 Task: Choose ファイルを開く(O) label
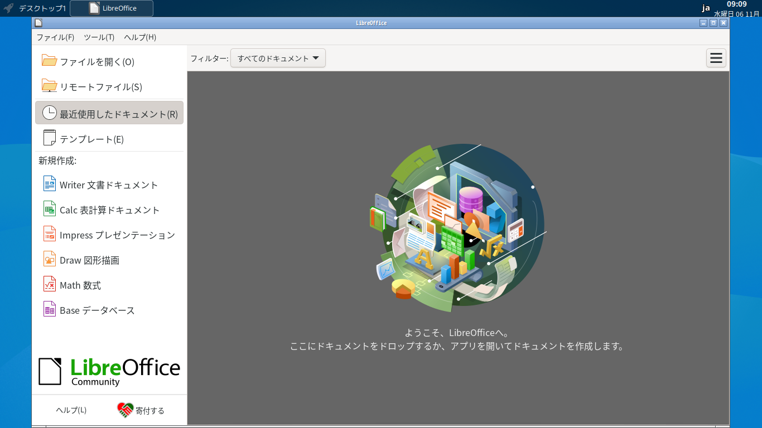[97, 61]
